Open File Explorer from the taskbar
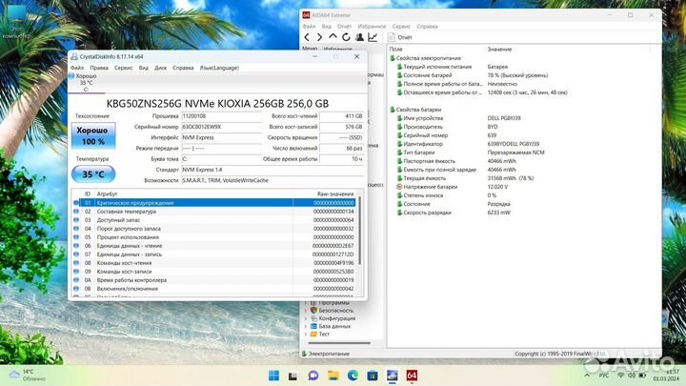Viewport: 686px width, 386px height. (x=333, y=376)
